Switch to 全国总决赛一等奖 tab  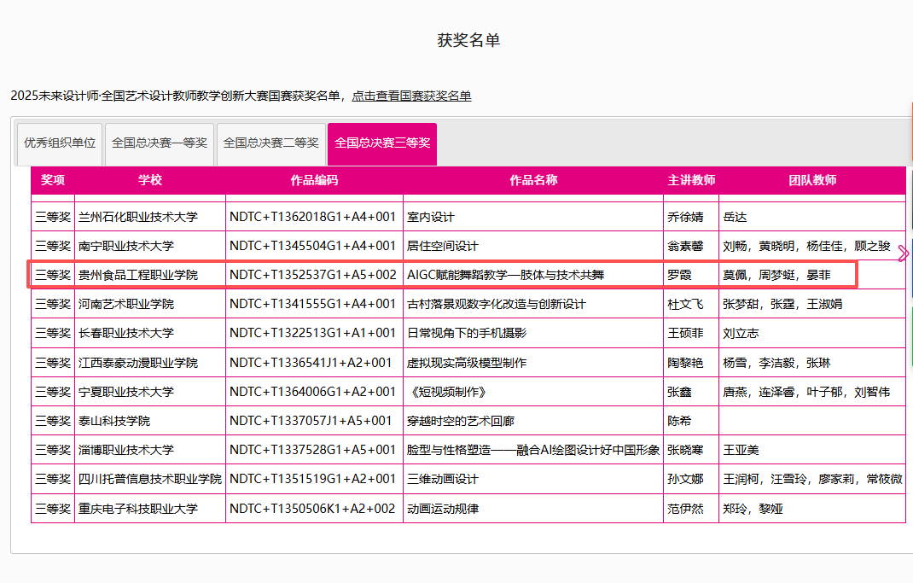click(x=159, y=143)
